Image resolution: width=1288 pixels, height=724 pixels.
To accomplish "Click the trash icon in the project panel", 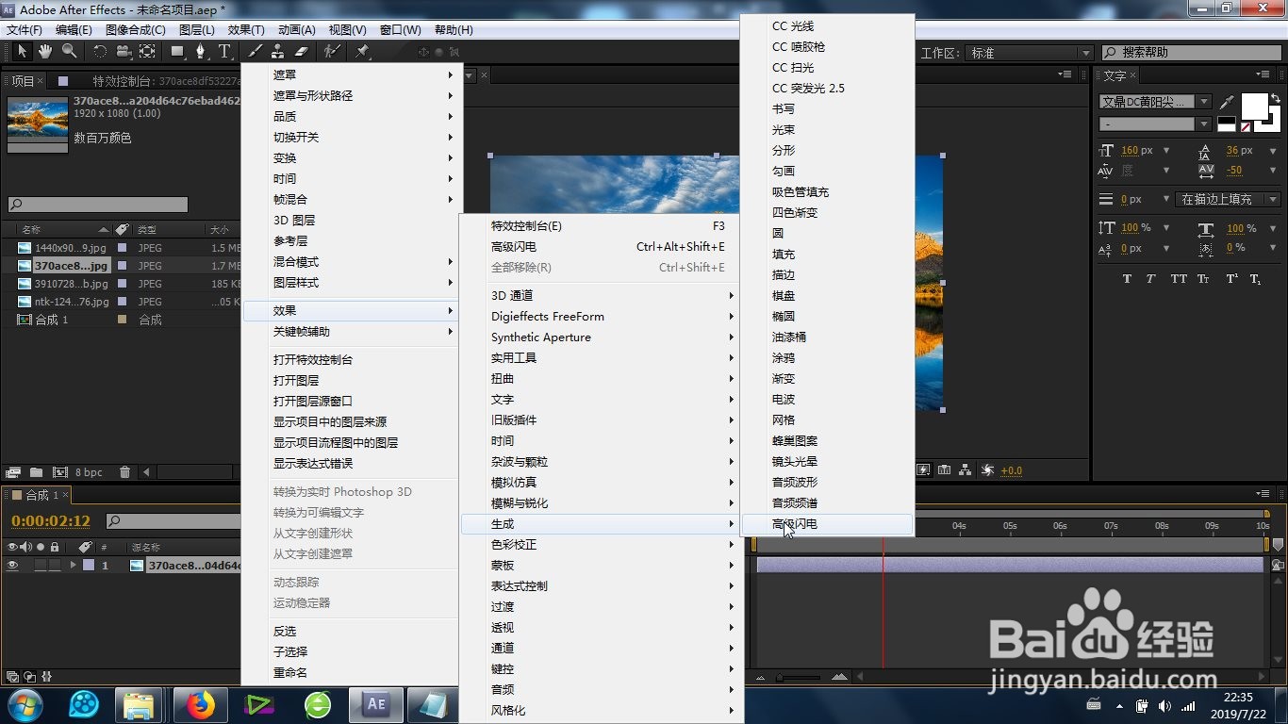I will 124,471.
